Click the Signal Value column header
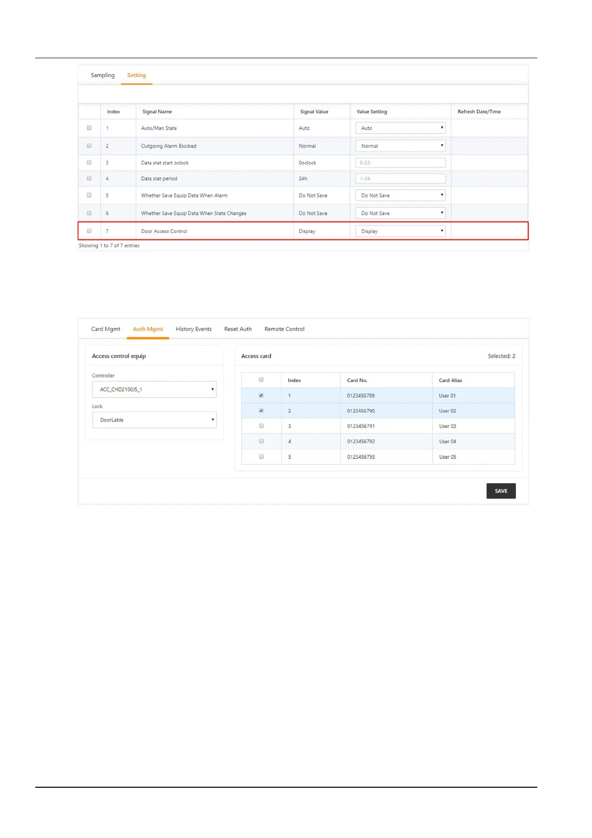This screenshot has width=592, height=838. tap(314, 111)
